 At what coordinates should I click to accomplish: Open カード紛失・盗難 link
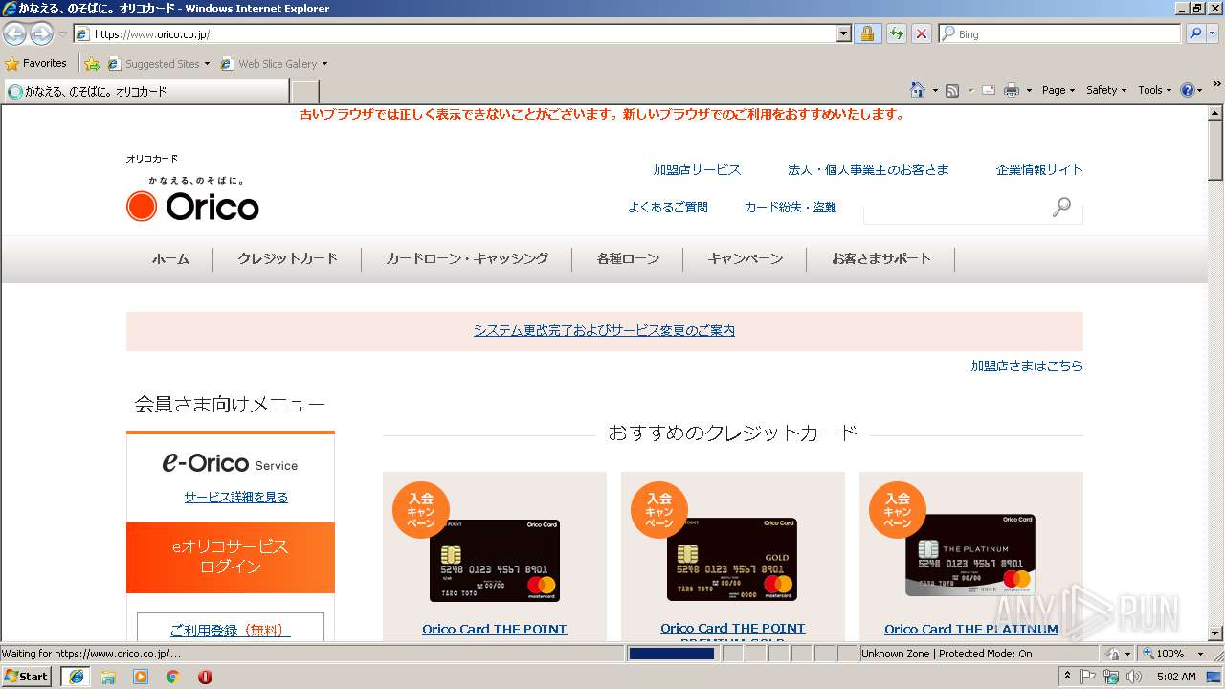(790, 207)
